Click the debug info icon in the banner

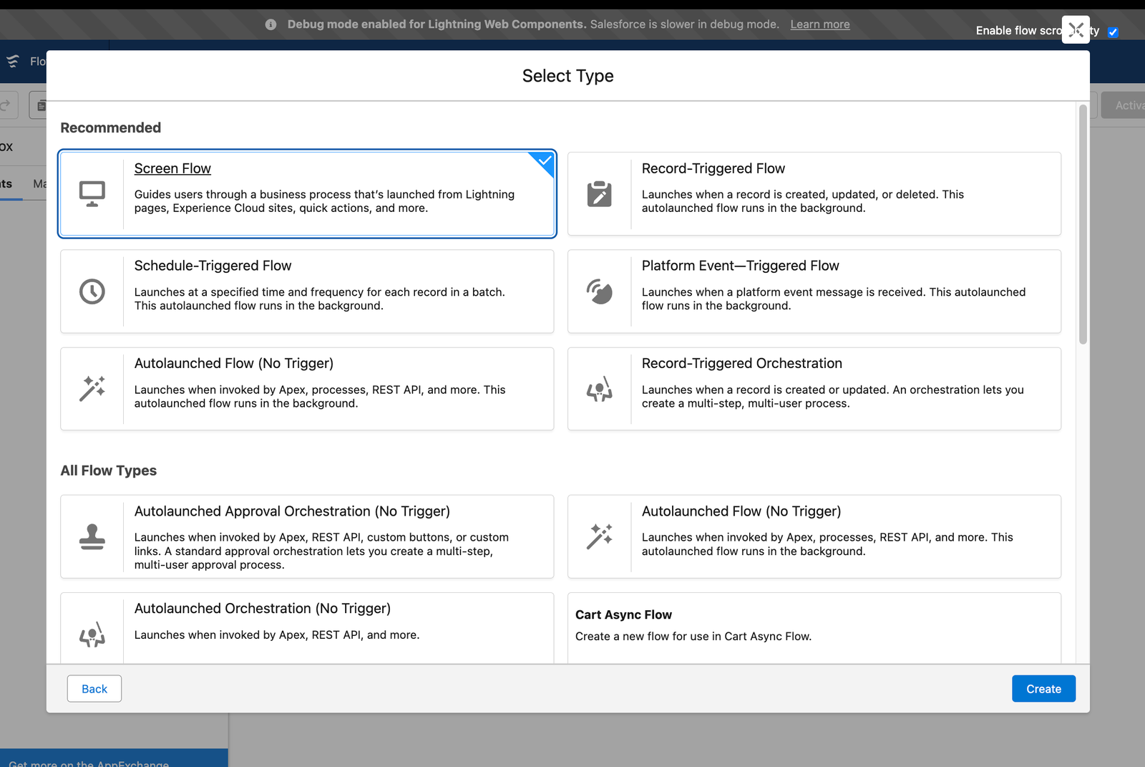click(271, 24)
